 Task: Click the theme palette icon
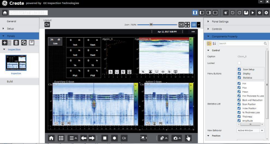coord(226,13)
